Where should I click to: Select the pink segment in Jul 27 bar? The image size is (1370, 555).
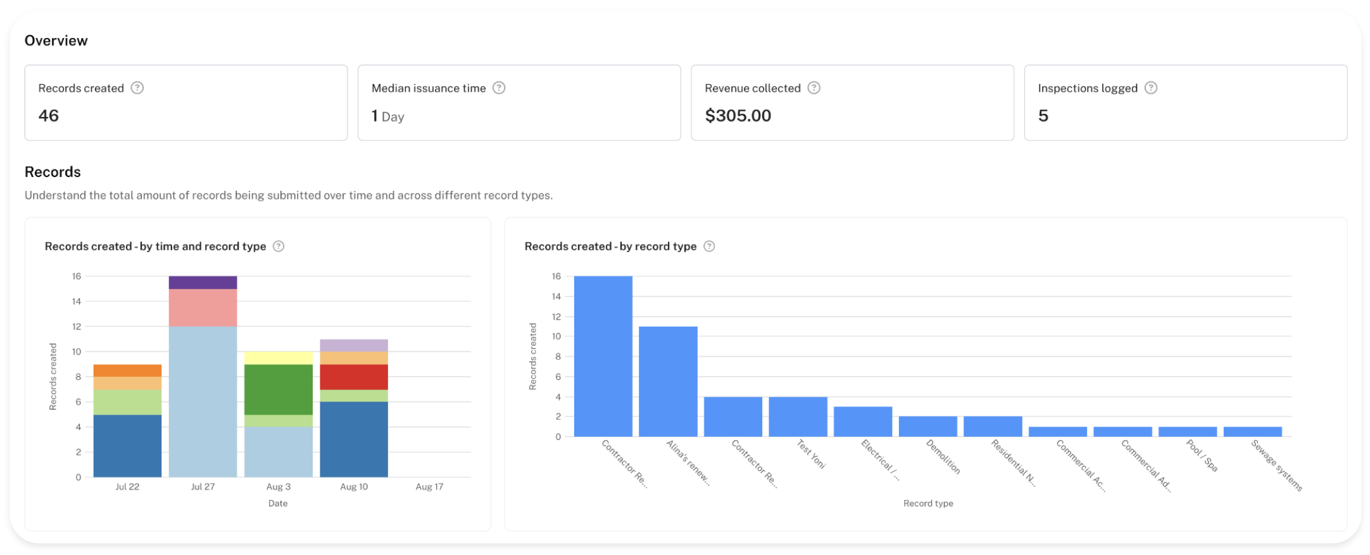(203, 308)
